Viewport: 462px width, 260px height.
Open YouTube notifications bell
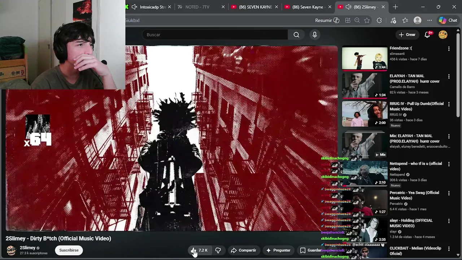point(427,35)
